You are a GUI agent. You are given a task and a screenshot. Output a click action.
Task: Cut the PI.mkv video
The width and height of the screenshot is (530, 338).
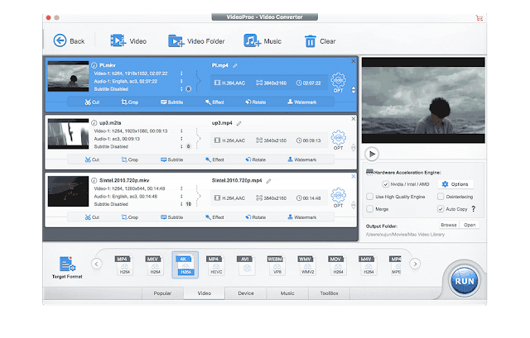coord(92,102)
